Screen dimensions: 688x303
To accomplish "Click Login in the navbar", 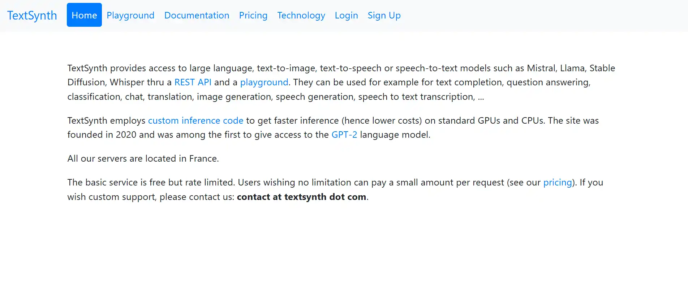I will click(346, 15).
